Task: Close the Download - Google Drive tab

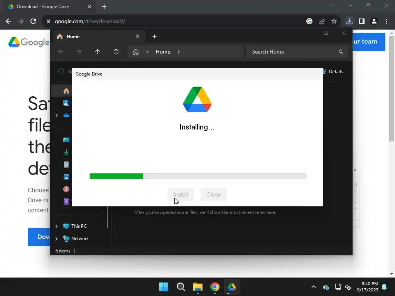Action: click(x=89, y=7)
